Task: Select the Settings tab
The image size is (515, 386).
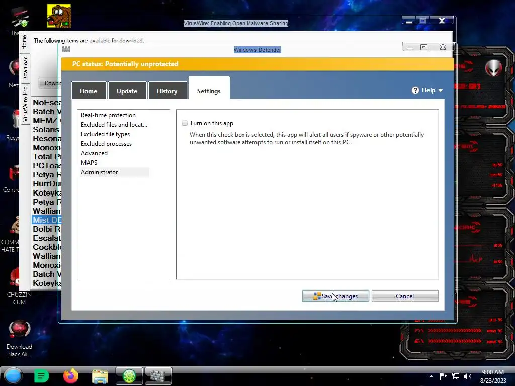Action: point(209,88)
